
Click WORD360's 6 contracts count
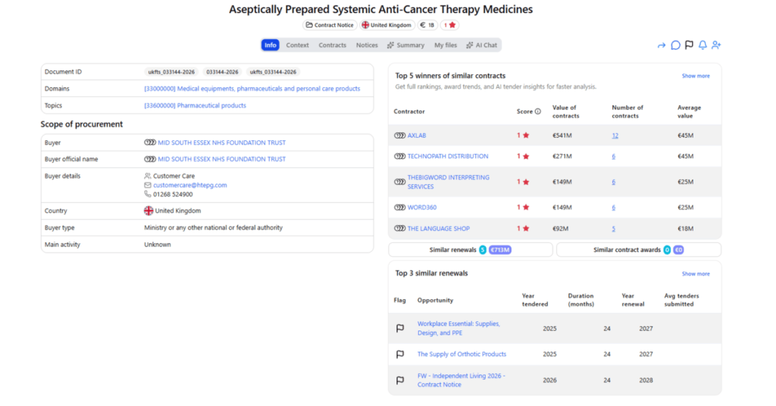pyautogui.click(x=613, y=208)
